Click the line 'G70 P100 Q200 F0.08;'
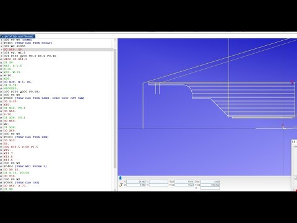This screenshot has width=297, height=223. (22, 92)
